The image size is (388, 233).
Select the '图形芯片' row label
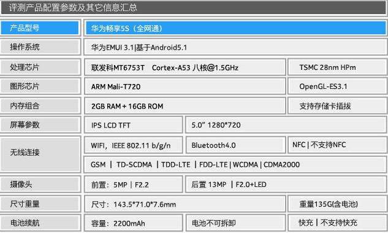pyautogui.click(x=40, y=86)
